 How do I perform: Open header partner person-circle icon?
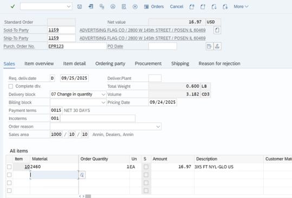pos(113,6)
